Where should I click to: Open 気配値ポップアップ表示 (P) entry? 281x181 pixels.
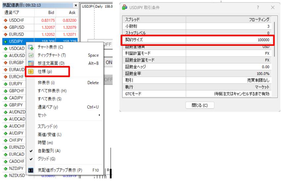pyautogui.click(x=65, y=170)
